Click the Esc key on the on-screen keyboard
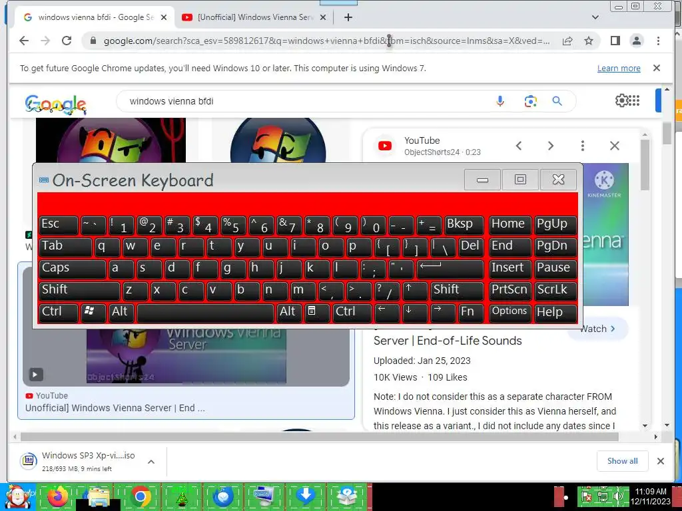This screenshot has width=682, height=511. click(59, 225)
